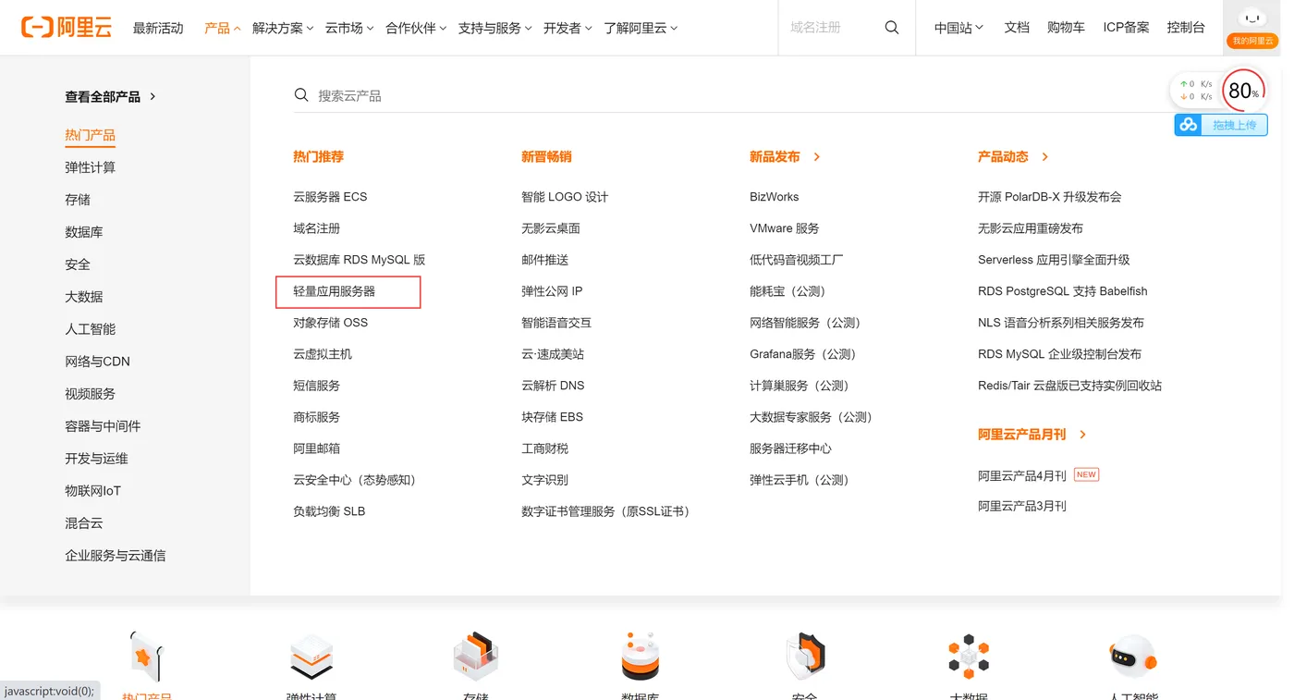Click the 搜索云产品 search input field

click(730, 95)
